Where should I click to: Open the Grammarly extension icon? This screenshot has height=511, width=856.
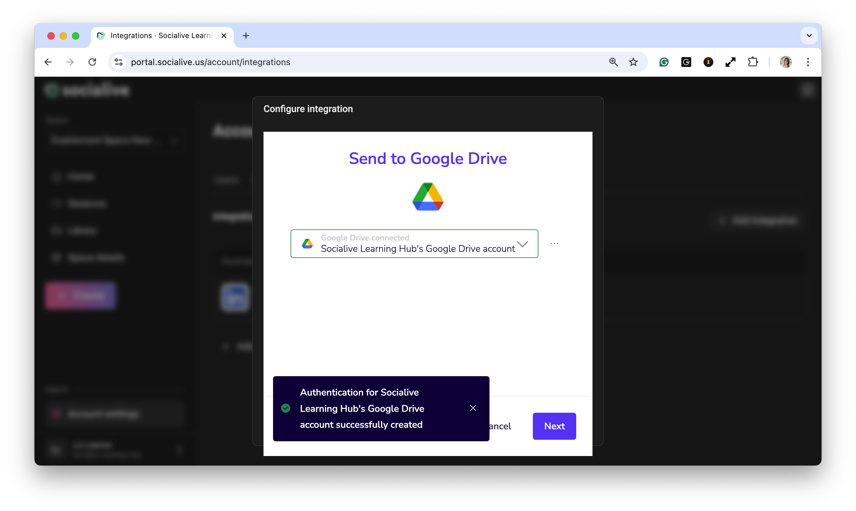click(x=664, y=62)
